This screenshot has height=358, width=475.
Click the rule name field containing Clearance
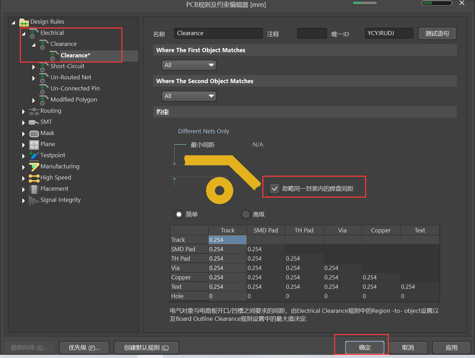tap(218, 33)
